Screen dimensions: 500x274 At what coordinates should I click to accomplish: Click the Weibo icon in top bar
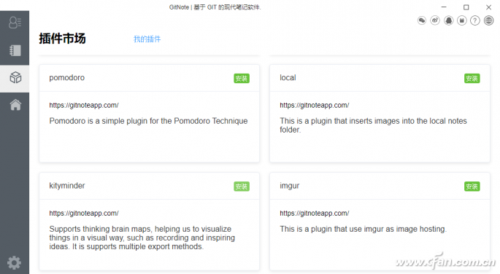pyautogui.click(x=435, y=20)
